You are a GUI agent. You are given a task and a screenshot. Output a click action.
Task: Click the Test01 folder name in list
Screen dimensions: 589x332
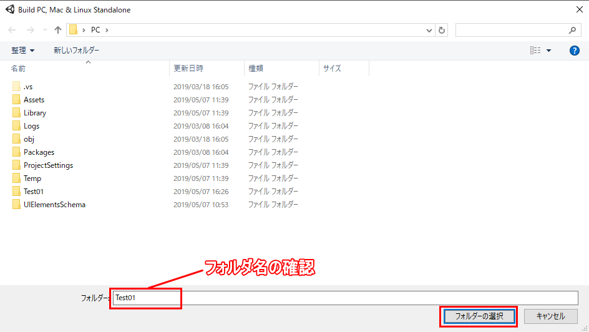pyautogui.click(x=34, y=192)
